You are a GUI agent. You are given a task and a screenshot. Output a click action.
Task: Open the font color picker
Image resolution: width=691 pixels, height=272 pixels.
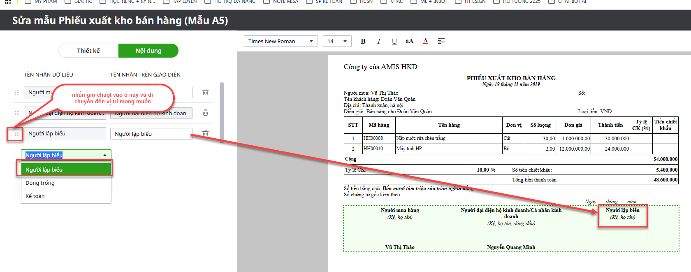tap(425, 41)
